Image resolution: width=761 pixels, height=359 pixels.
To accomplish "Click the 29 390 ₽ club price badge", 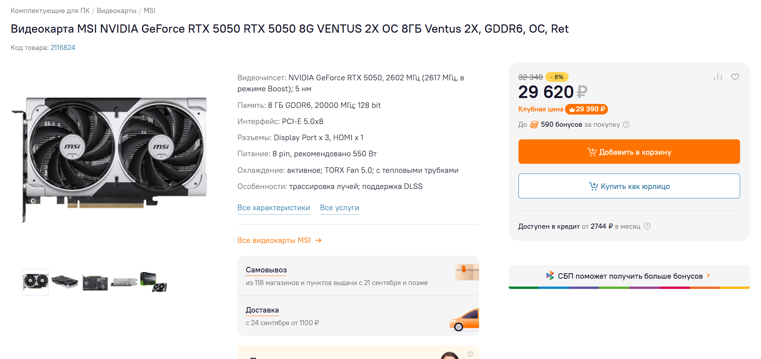I will (x=586, y=109).
